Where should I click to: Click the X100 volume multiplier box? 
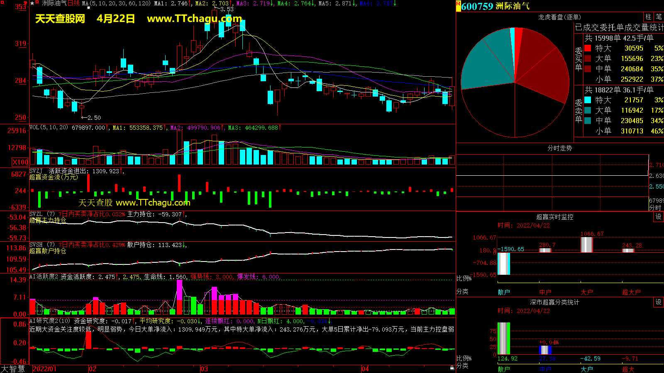20,162
